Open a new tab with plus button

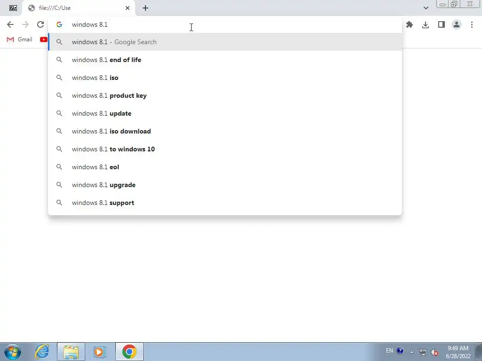(x=145, y=8)
